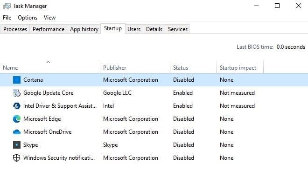The width and height of the screenshot is (308, 170).
Task: Click Google Update Core's Enabled status
Action: click(x=182, y=93)
